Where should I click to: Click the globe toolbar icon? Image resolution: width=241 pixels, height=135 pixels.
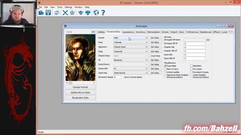96,12
